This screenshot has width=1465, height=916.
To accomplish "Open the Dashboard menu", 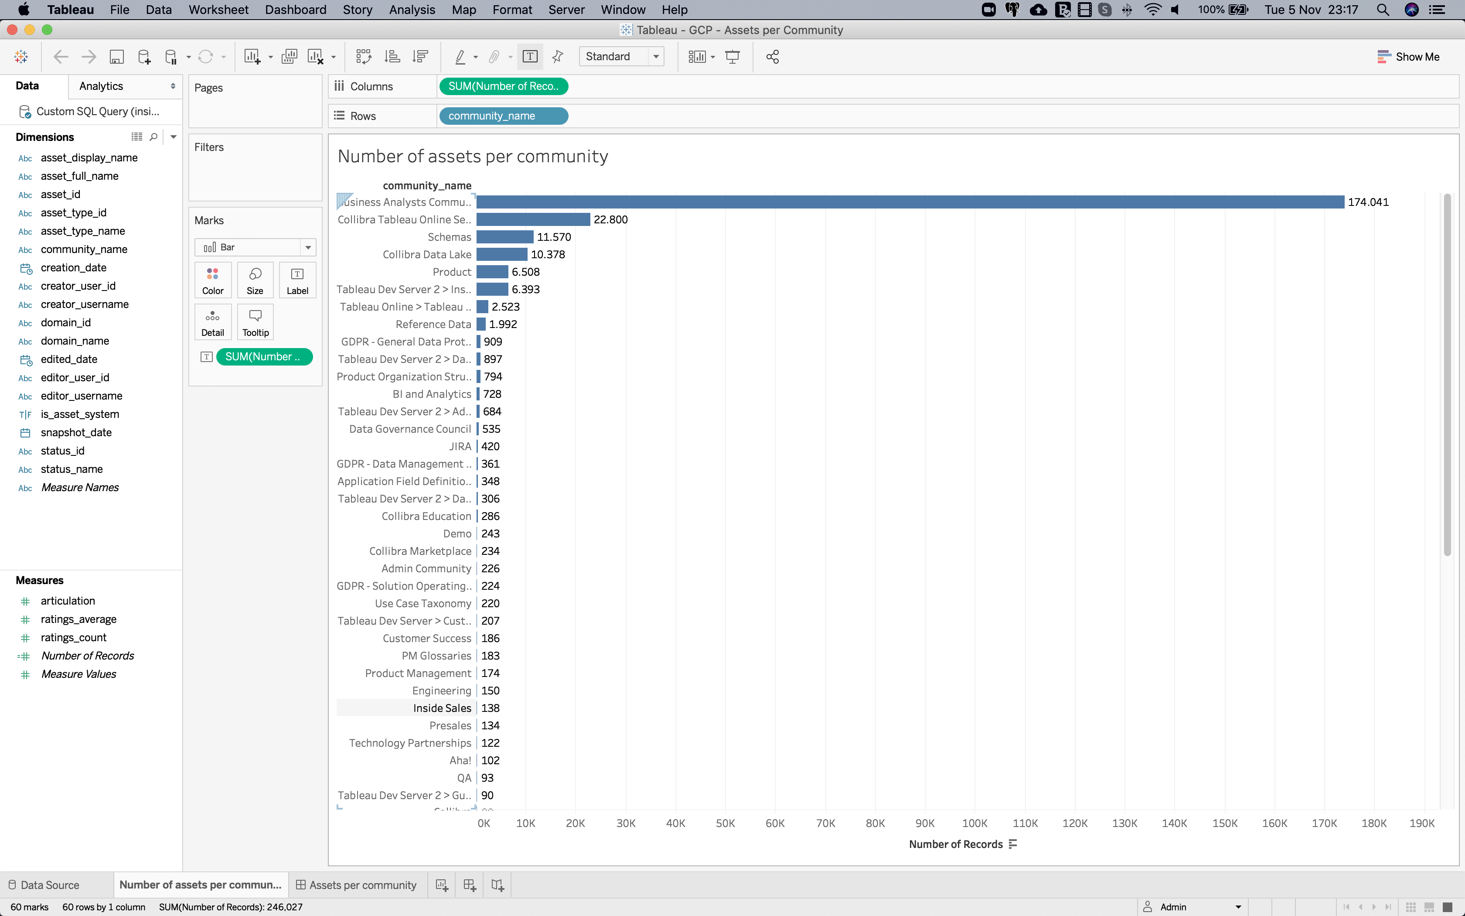I will point(296,10).
